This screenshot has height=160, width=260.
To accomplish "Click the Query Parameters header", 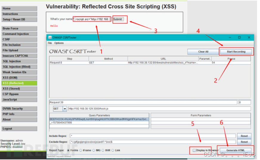I will pyautogui.click(x=99, y=115).
